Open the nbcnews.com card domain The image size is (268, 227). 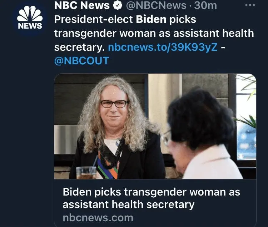click(98, 218)
